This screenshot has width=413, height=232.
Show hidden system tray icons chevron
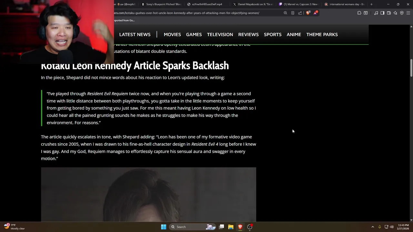[373, 227]
